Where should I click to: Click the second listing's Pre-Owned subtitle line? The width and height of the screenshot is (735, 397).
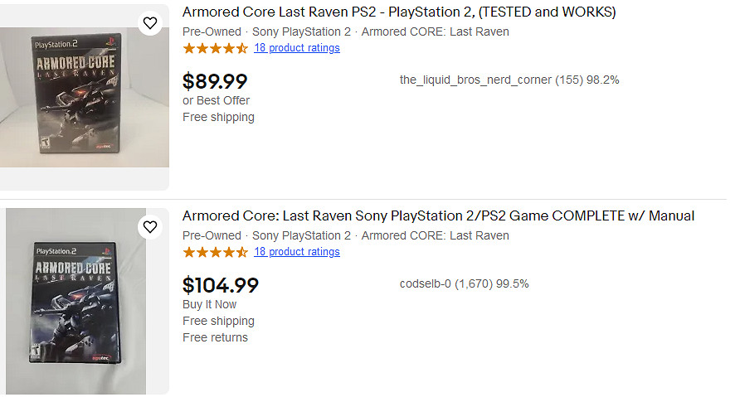coord(345,235)
